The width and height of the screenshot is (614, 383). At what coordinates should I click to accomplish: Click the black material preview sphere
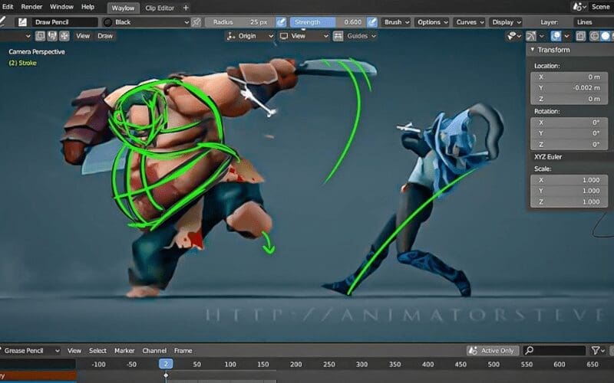pyautogui.click(x=108, y=22)
